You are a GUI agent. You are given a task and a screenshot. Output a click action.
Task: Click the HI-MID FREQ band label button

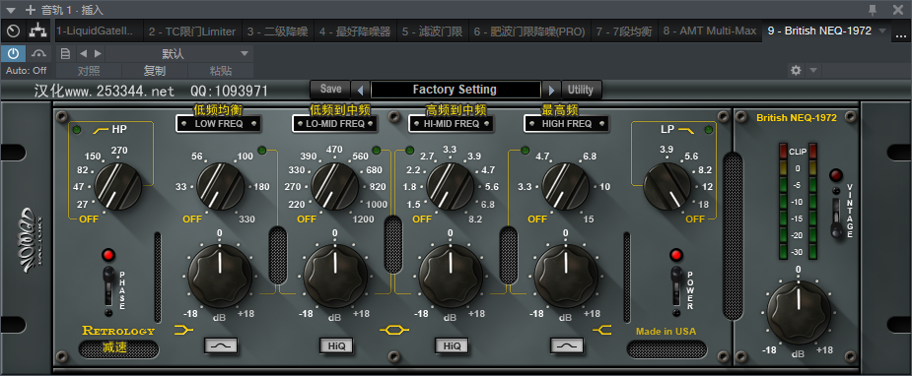pyautogui.click(x=452, y=124)
